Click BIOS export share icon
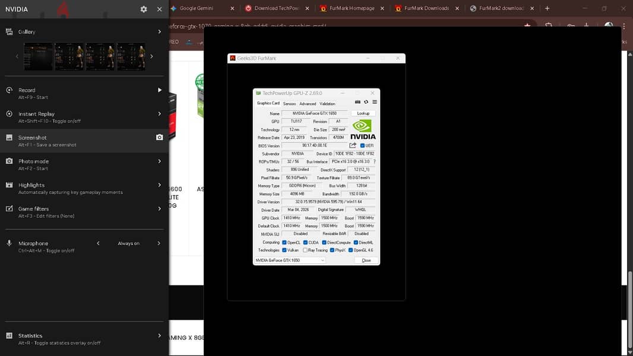This screenshot has width=633, height=356. [353, 145]
